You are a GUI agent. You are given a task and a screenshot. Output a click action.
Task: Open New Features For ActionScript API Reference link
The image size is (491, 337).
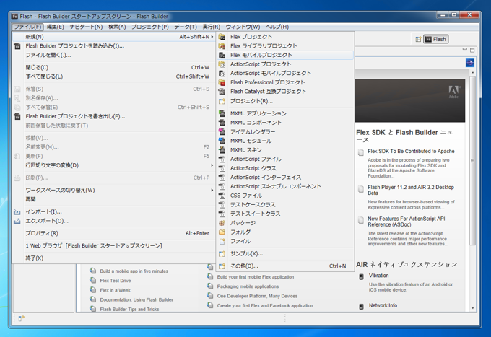pyautogui.click(x=406, y=222)
